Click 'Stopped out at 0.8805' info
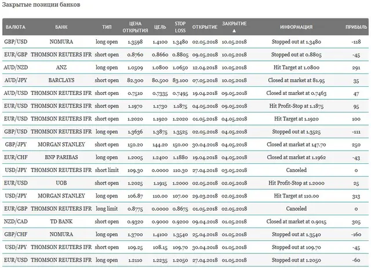 [x=296, y=55]
